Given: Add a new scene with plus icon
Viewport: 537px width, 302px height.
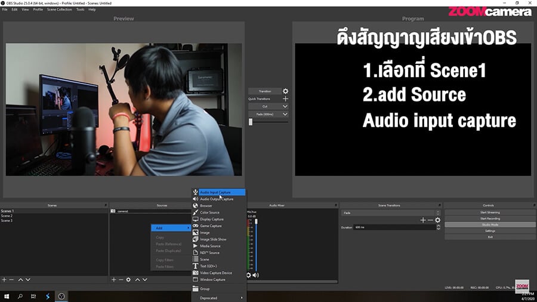Looking at the screenshot, I should click(x=4, y=280).
